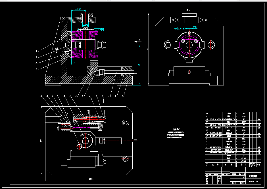Screen dimensions: 267x189
Task: Click datum A circle below magenta part
Action: click(74, 63)
